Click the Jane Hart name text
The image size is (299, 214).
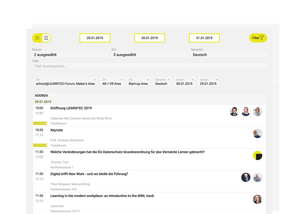click(x=57, y=206)
